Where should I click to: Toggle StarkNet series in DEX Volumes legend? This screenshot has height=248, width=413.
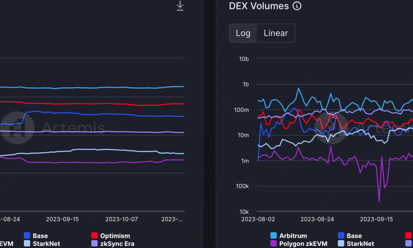[356, 243]
